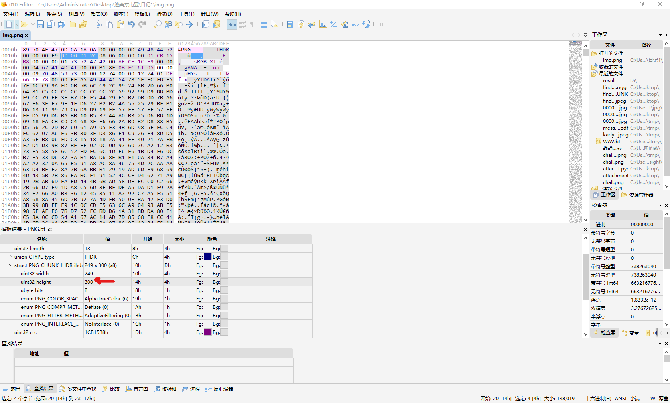
Task: Click the pause toolbar button
Action: tap(381, 24)
